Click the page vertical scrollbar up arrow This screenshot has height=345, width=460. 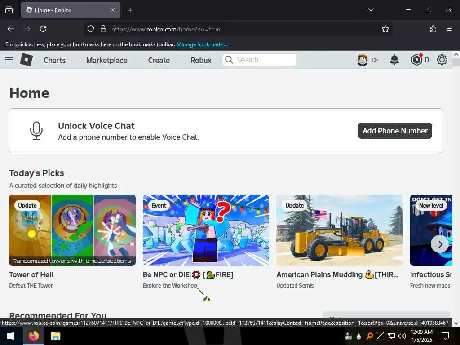pyautogui.click(x=456, y=54)
